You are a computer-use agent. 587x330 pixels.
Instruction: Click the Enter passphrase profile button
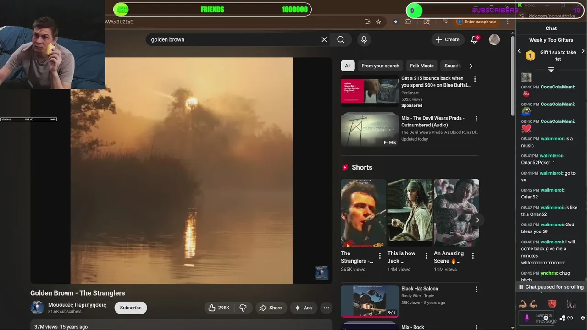[477, 22]
